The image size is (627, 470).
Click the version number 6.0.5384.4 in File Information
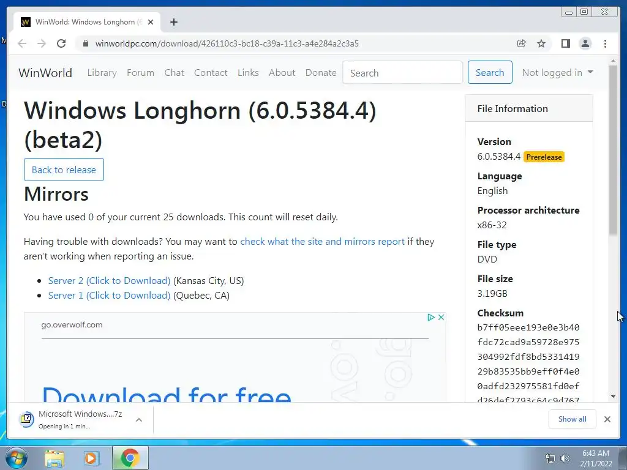tap(498, 157)
